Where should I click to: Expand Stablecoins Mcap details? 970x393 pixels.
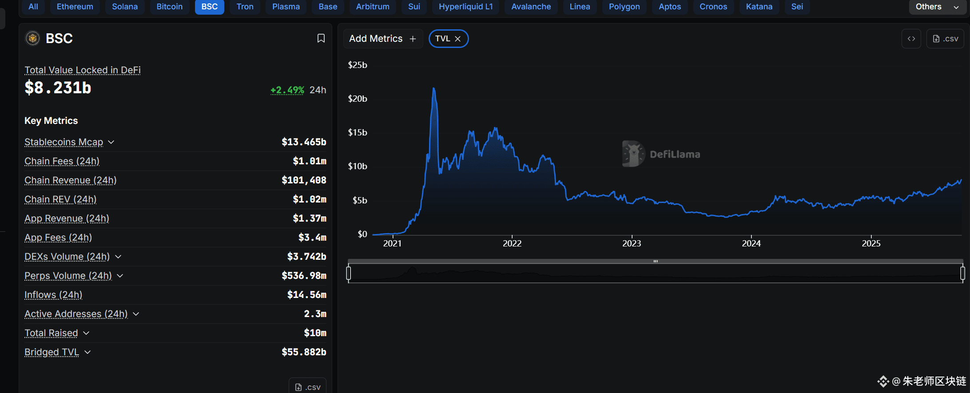coord(111,142)
